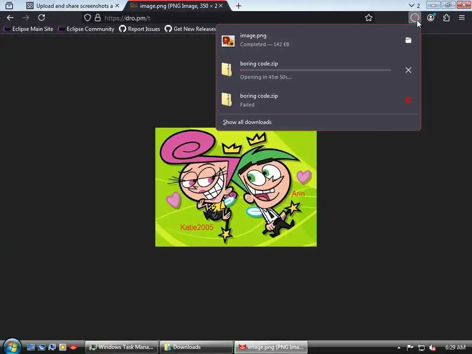Switch to Upload and share screenshots tab
This screenshot has height=354, width=472.
tap(73, 6)
